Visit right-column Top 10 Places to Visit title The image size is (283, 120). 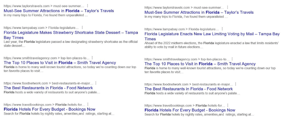coord(200,64)
